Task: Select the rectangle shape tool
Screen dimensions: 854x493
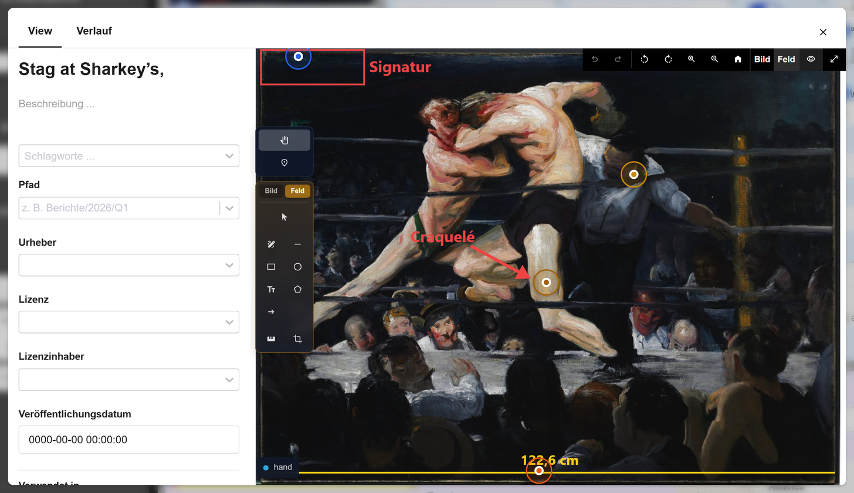Action: point(271,267)
